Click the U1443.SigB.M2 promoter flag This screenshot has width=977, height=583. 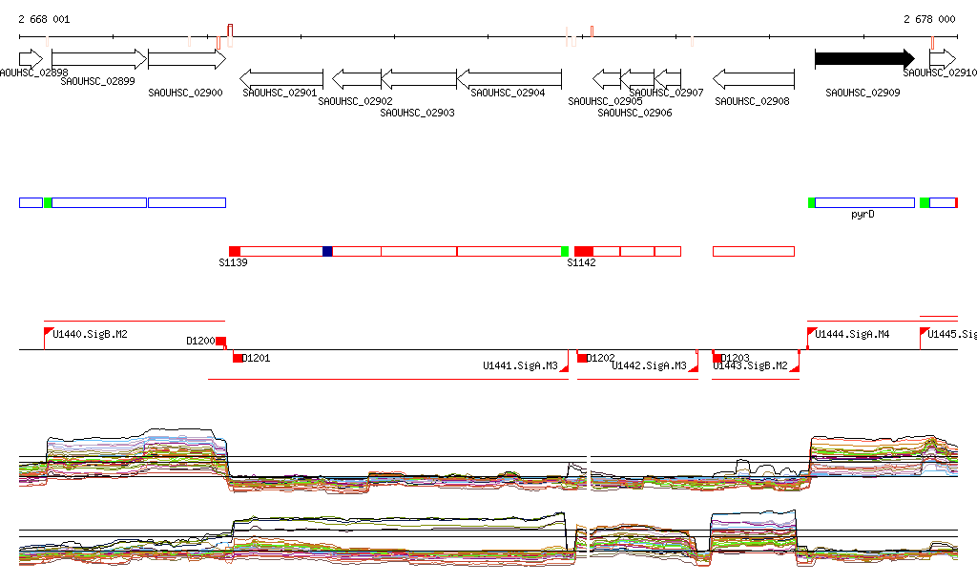pyautogui.click(x=795, y=368)
